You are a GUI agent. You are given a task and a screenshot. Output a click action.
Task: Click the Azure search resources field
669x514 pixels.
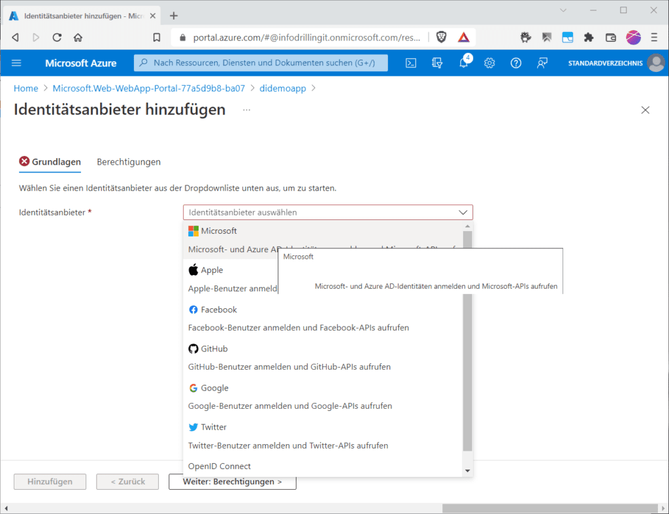[261, 63]
